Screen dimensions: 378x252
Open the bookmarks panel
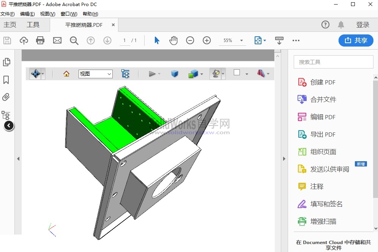pyautogui.click(x=6, y=80)
